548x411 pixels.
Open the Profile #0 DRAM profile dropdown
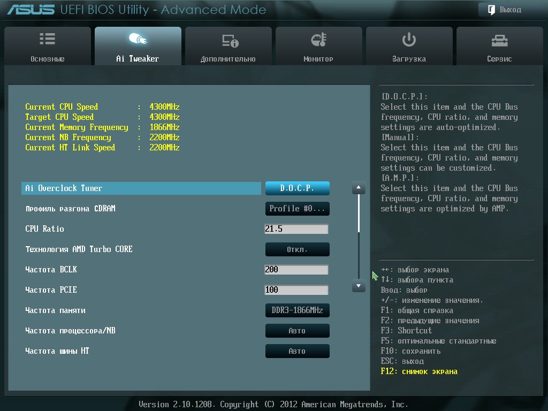pos(298,209)
